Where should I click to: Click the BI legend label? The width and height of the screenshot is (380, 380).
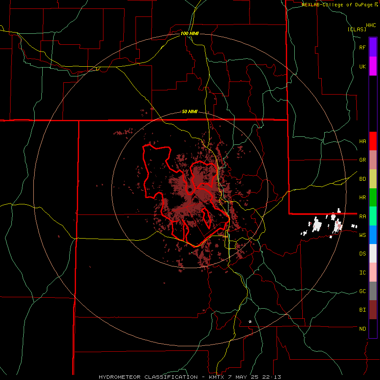pyautogui.click(x=362, y=310)
